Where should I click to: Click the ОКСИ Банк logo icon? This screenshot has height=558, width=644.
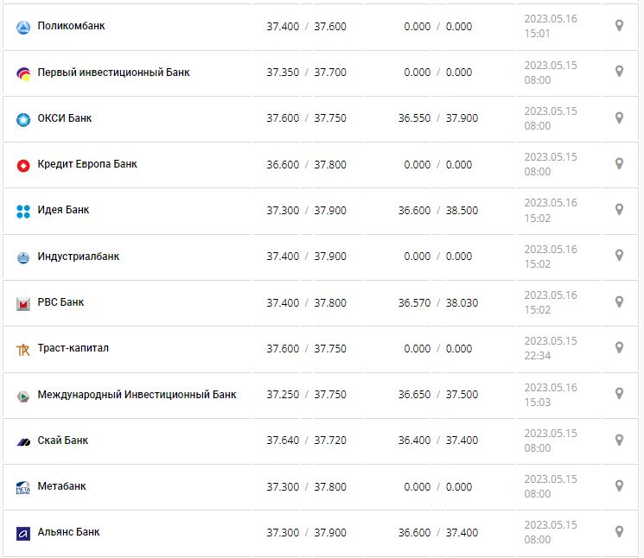point(23,119)
